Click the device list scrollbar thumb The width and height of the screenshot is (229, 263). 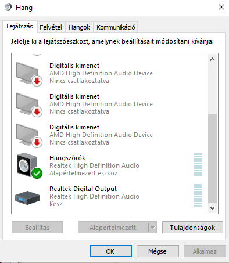(x=212, y=158)
